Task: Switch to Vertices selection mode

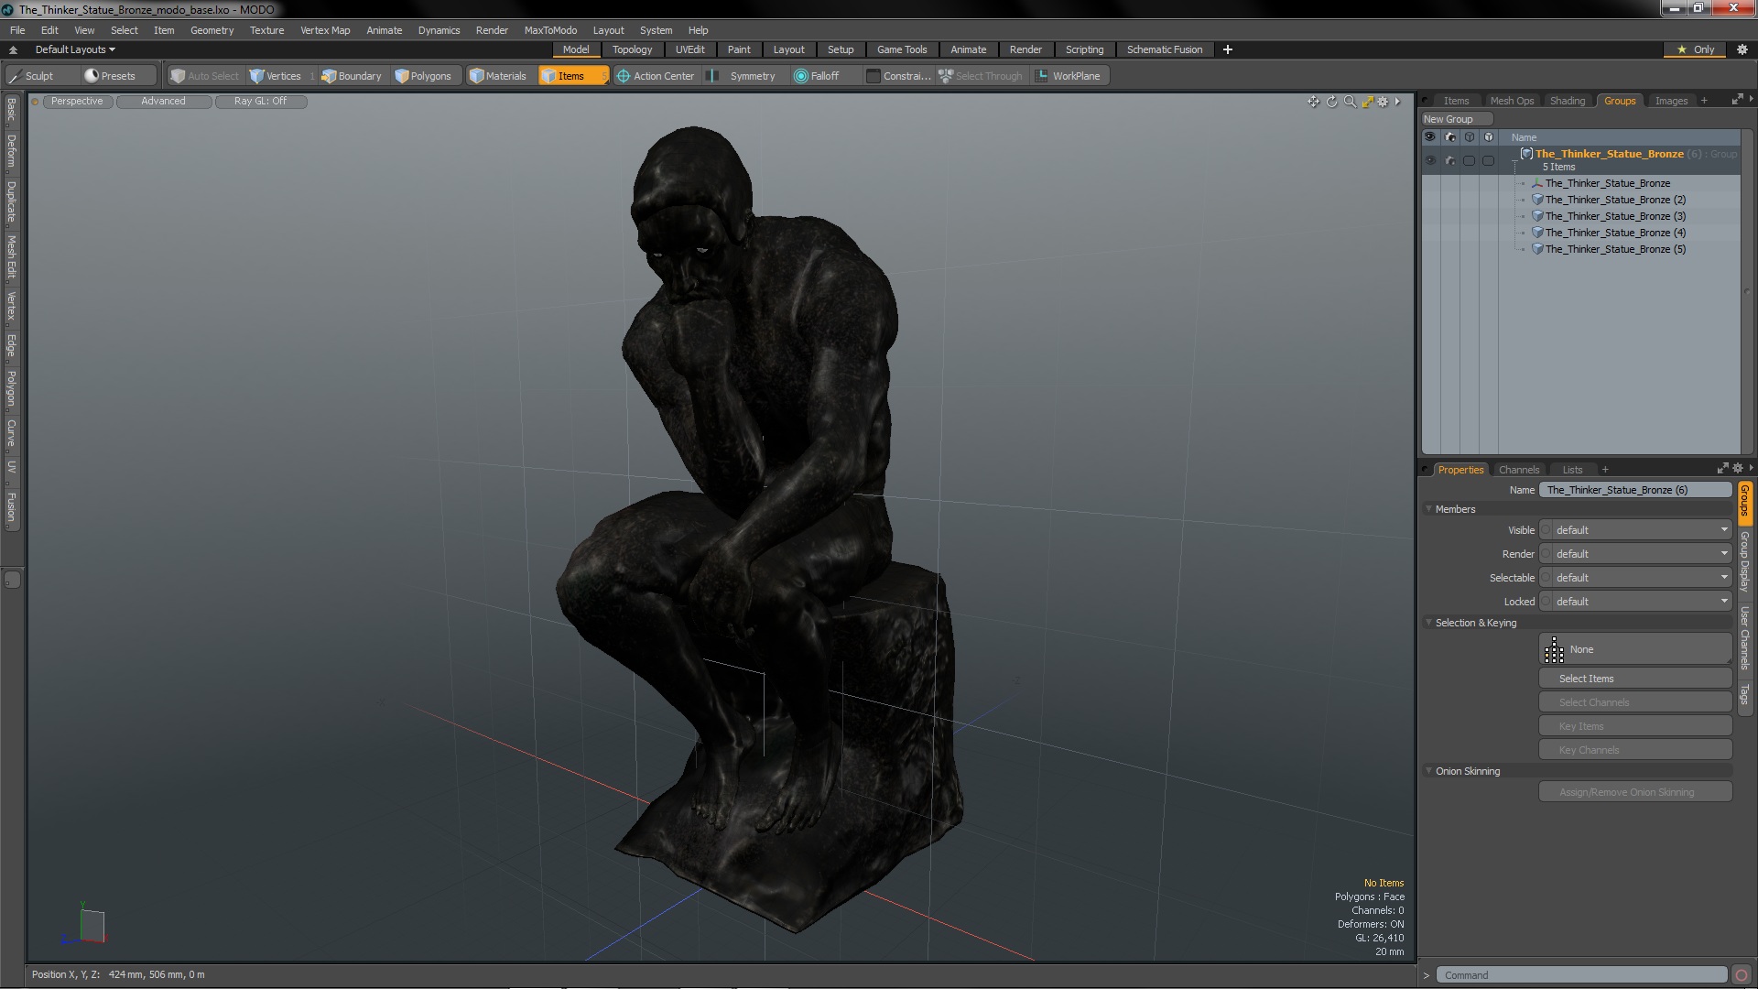Action: tap(282, 76)
